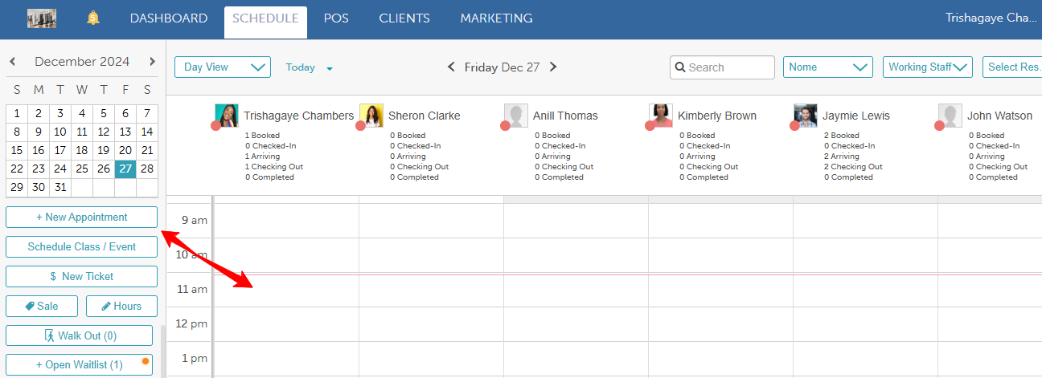Go to next month in mini calendar
Viewport: 1042px width, 378px height.
152,62
